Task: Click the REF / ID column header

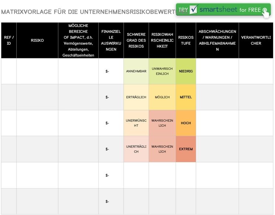Action: 9,40
